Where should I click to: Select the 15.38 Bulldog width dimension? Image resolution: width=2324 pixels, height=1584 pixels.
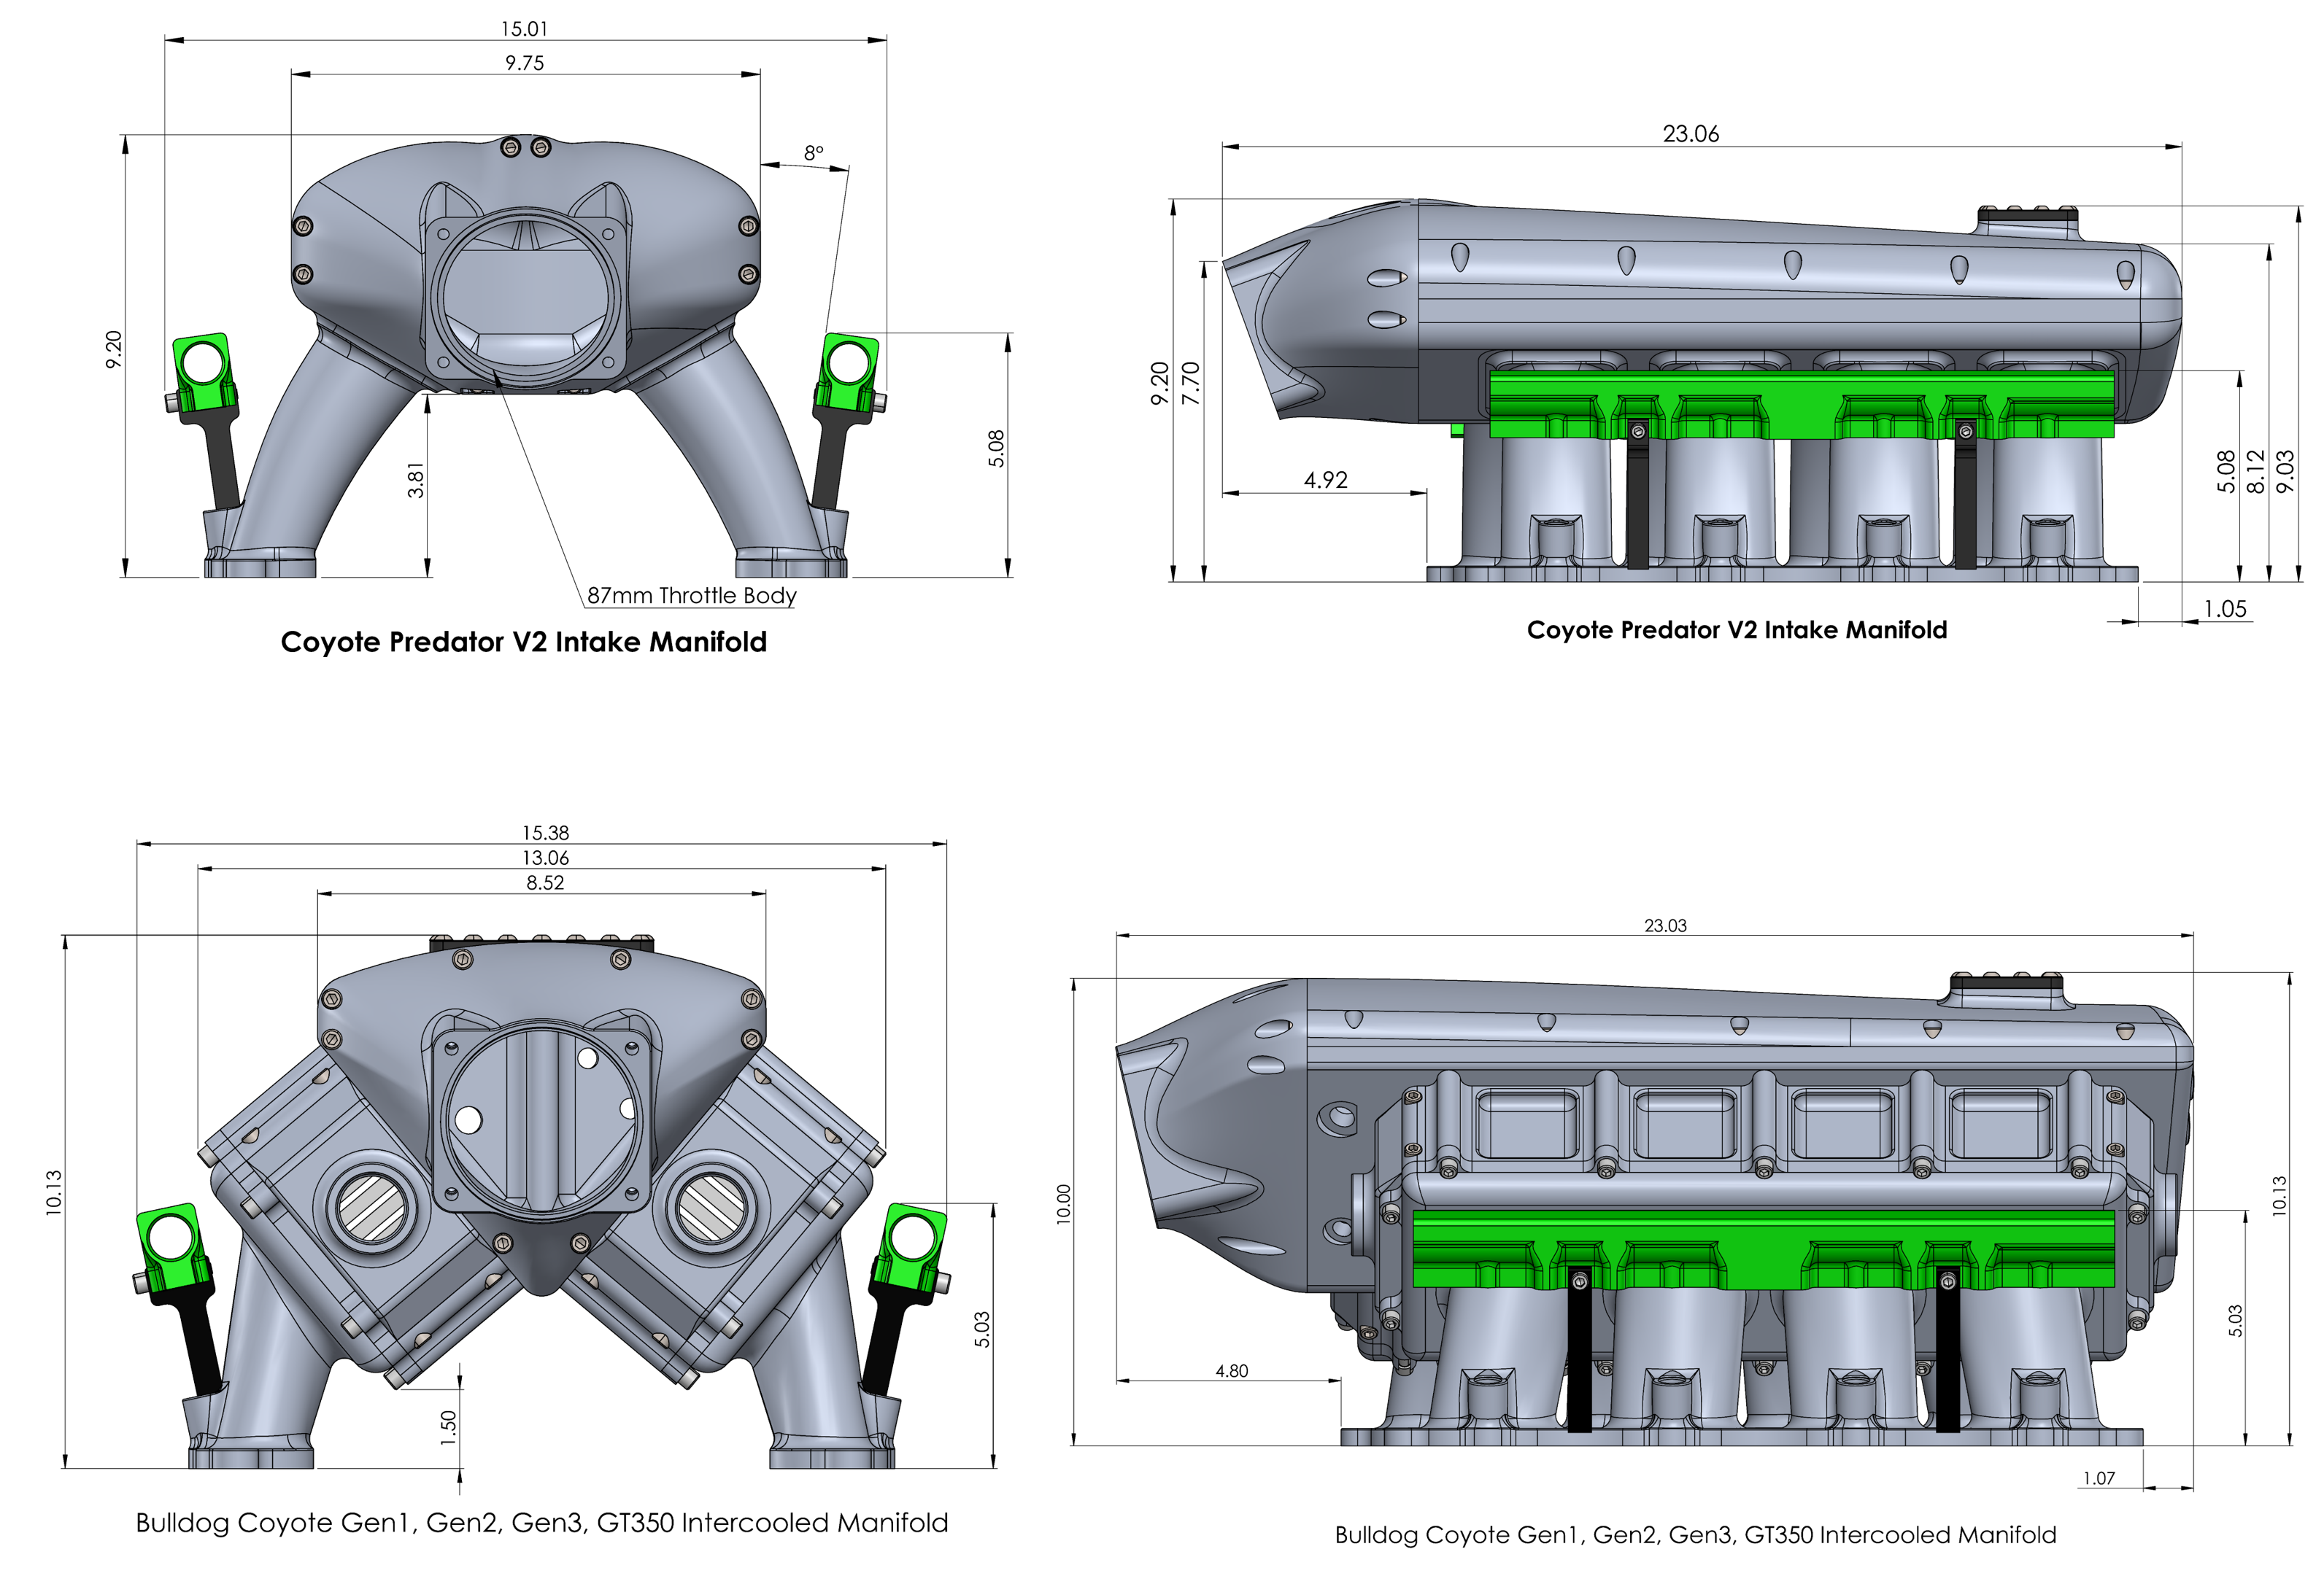coord(545,832)
